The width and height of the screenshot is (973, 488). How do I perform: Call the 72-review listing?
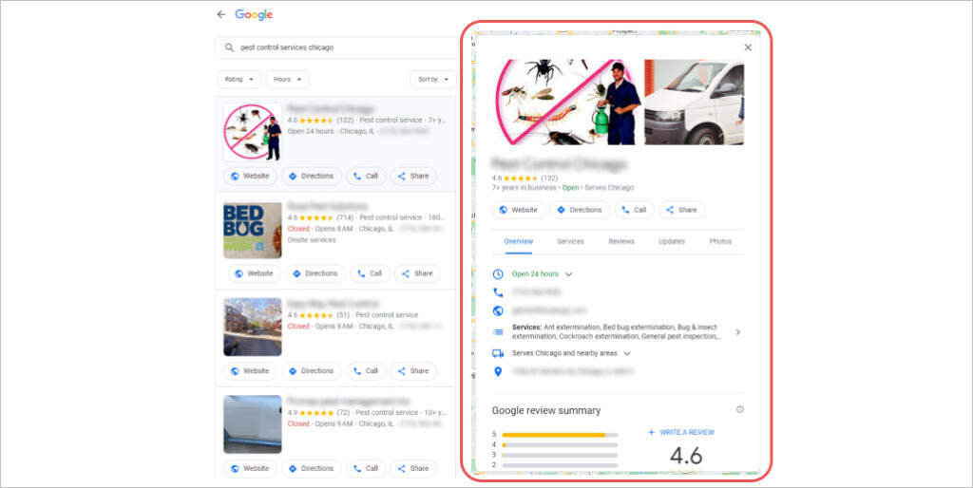(366, 468)
